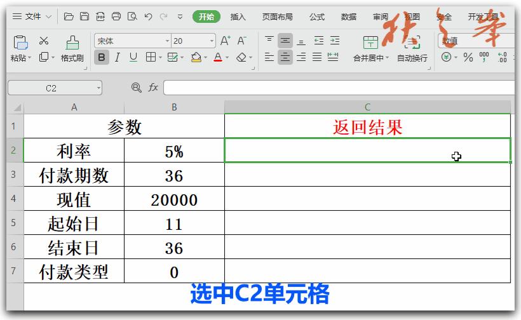Open the 文件 menu
This screenshot has width=521, height=320.
(x=32, y=17)
